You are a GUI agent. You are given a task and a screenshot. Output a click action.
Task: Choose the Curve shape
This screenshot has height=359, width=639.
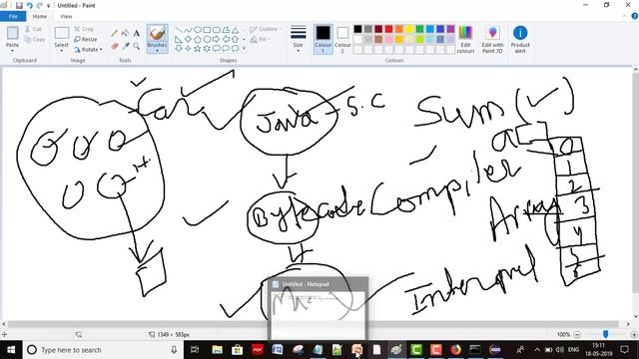[x=188, y=30]
